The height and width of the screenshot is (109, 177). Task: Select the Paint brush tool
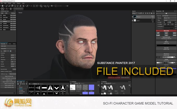pos(7,6)
